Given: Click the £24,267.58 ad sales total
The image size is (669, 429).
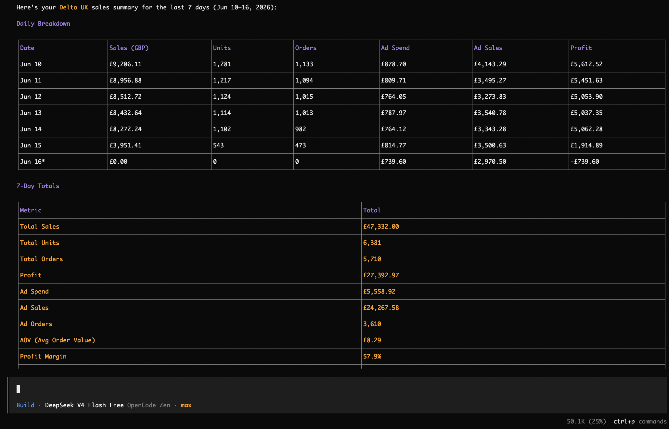Looking at the screenshot, I should point(381,308).
